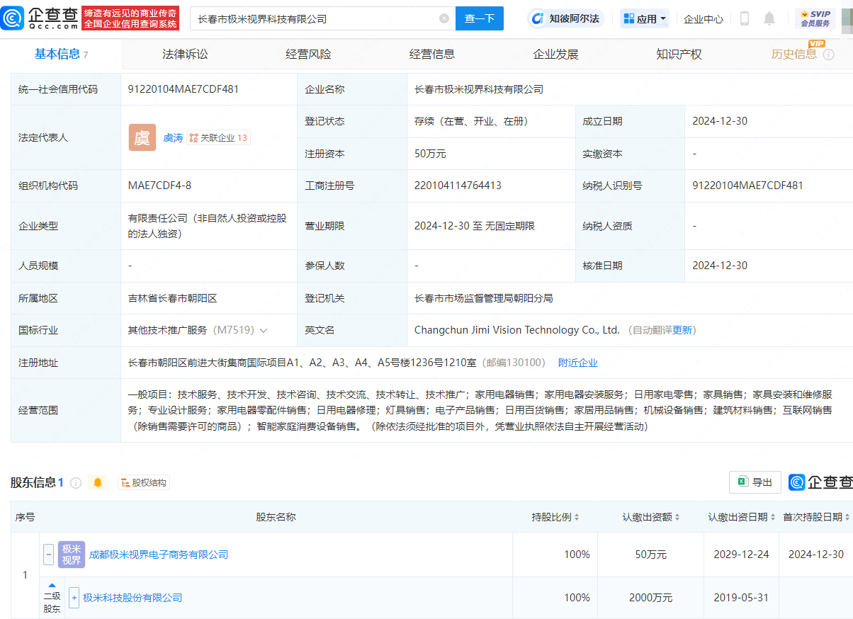Click the company name search input field
Image resolution: width=853 pixels, height=619 pixels.
(x=312, y=18)
